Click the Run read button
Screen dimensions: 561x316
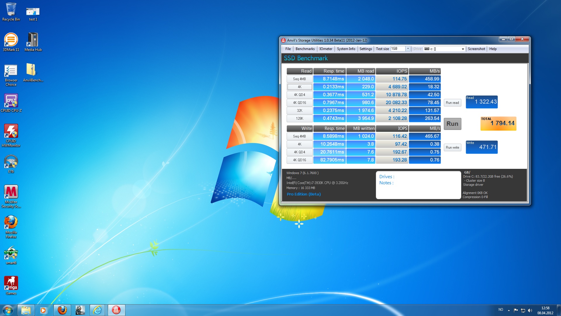click(x=452, y=103)
